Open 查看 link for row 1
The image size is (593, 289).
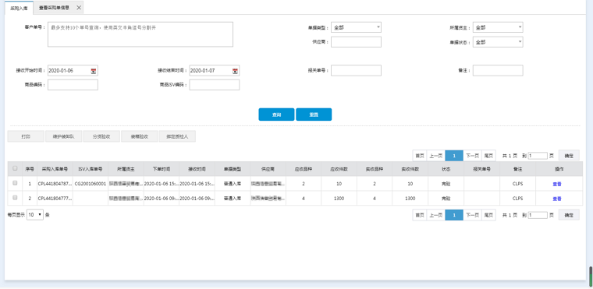tap(556, 184)
